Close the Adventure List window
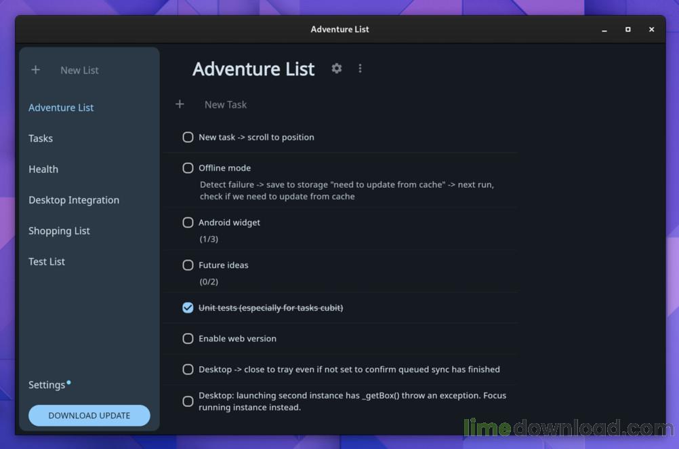Viewport: 679px width, 449px height. click(x=651, y=30)
